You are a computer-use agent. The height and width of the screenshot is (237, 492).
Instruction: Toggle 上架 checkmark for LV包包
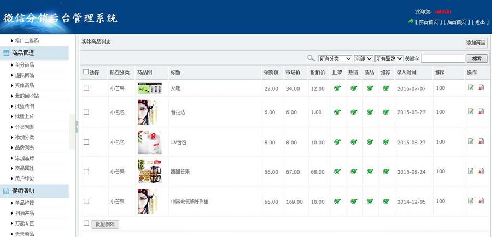337,142
